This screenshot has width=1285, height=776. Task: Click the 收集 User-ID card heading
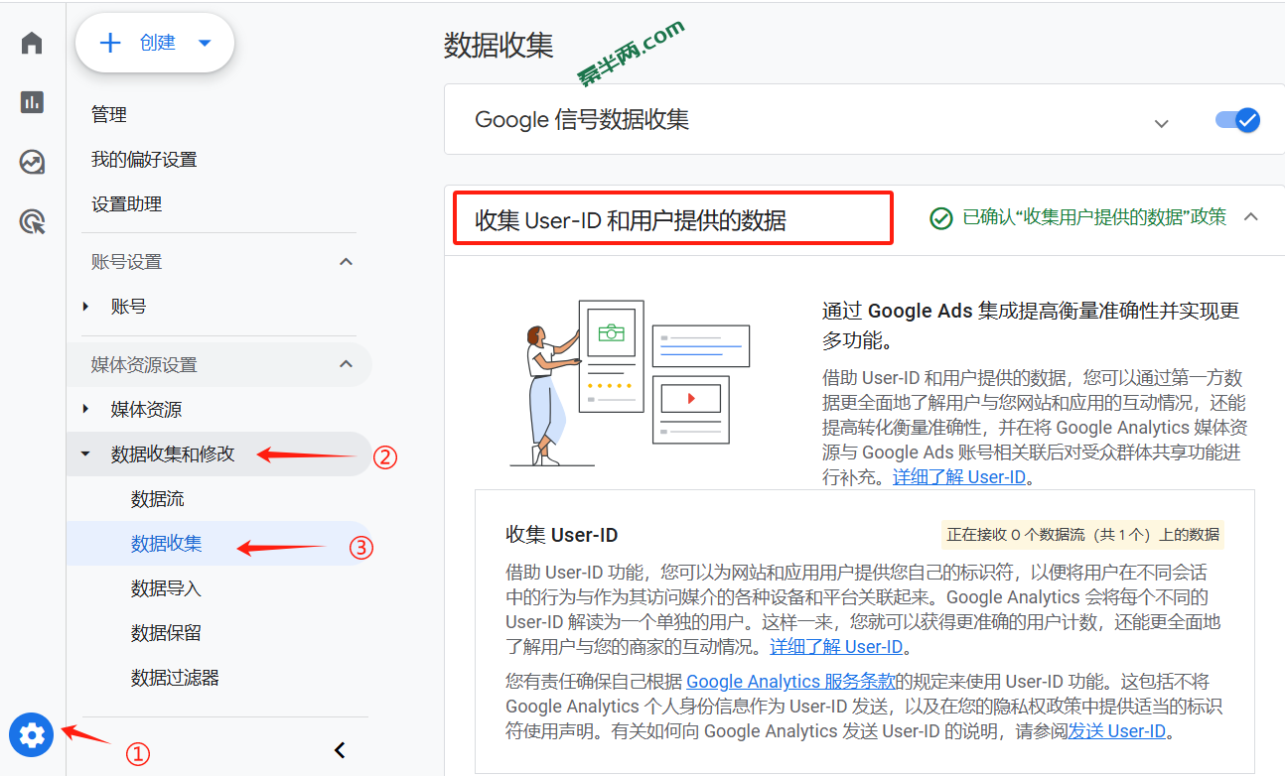pyautogui.click(x=562, y=535)
